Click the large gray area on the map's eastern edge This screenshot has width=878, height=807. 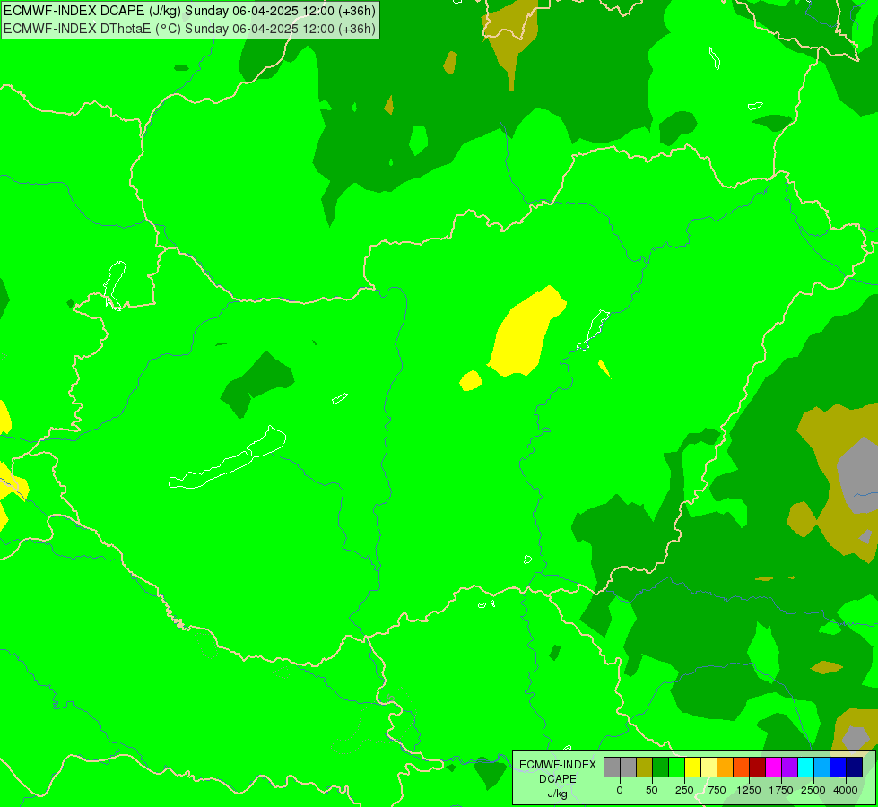(x=858, y=475)
